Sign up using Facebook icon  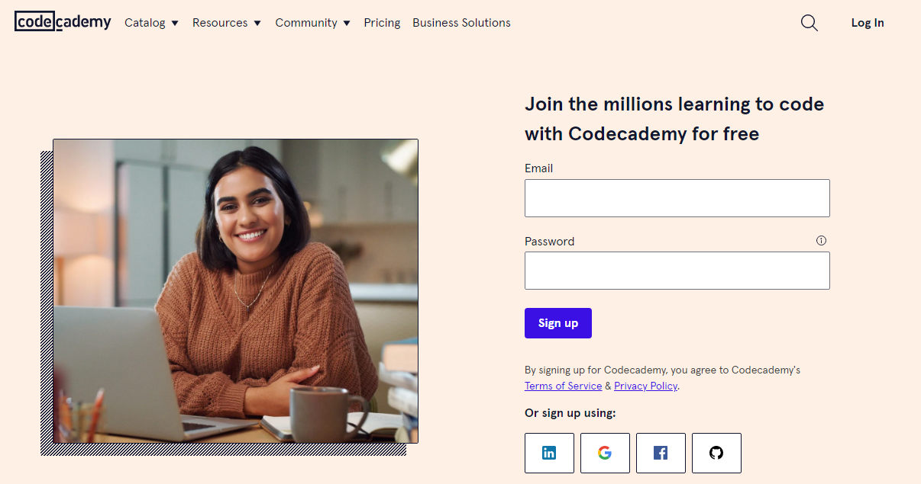click(x=661, y=453)
